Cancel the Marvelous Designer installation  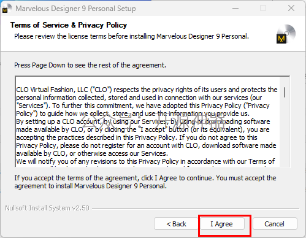tap(275, 224)
